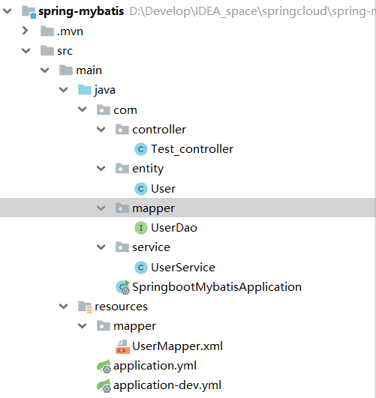Click the UserMapper.xml file icon

pyautogui.click(x=122, y=347)
